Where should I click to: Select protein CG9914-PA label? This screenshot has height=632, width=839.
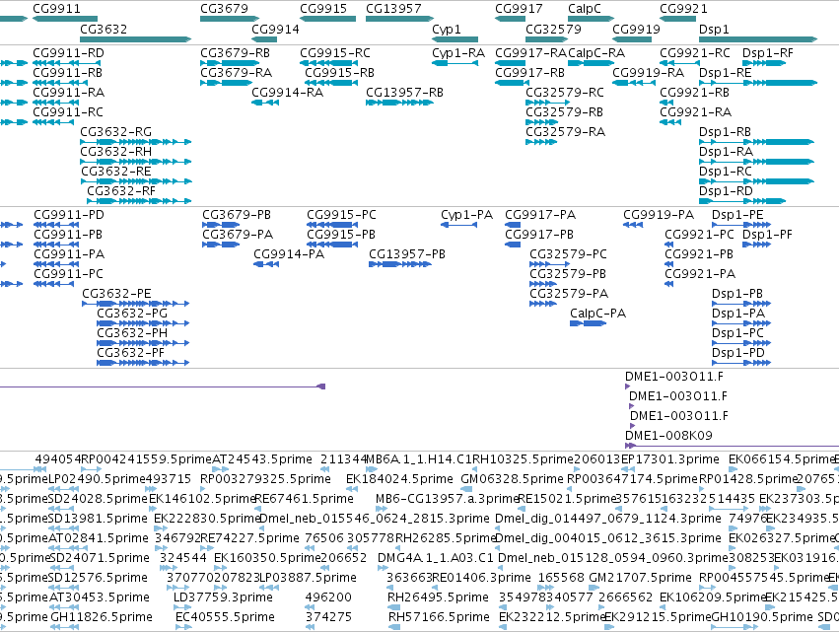click(289, 253)
